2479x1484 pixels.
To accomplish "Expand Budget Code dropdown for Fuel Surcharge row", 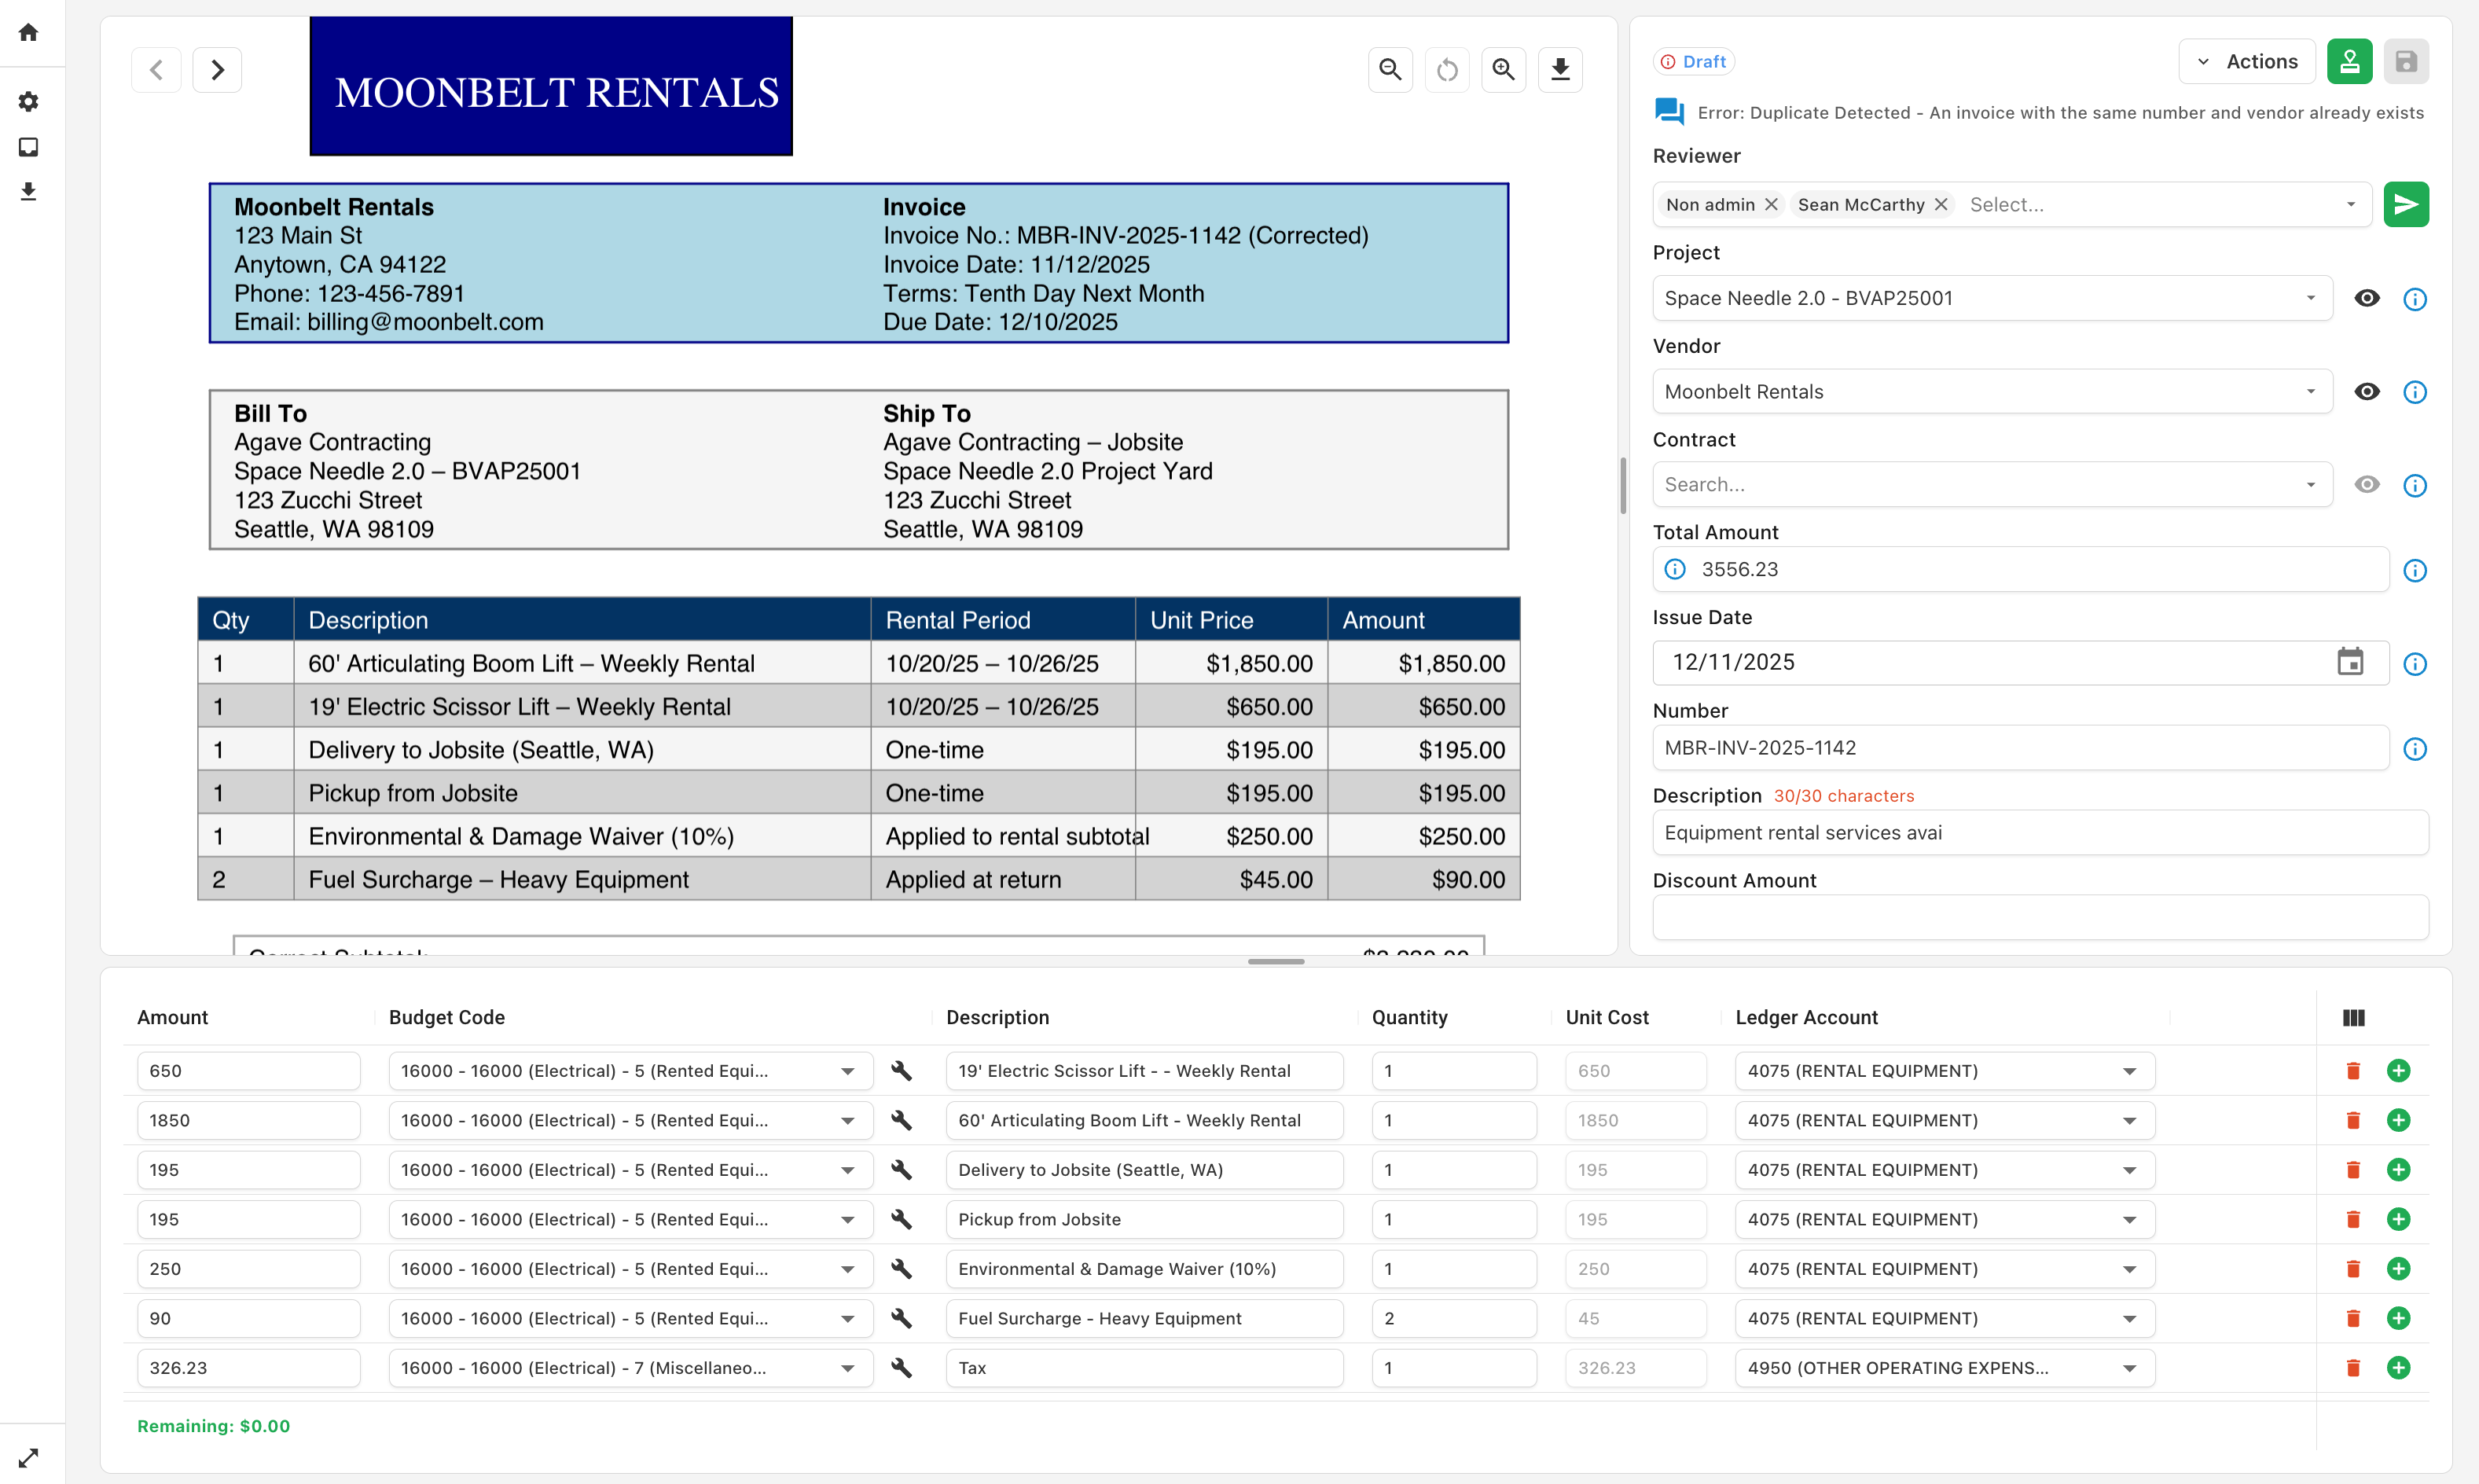I will (847, 1319).
